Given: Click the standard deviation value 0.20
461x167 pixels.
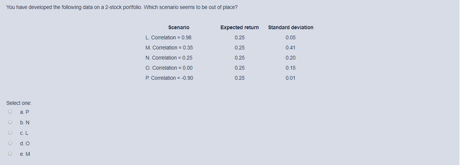Looking at the screenshot, I should click(x=290, y=58).
